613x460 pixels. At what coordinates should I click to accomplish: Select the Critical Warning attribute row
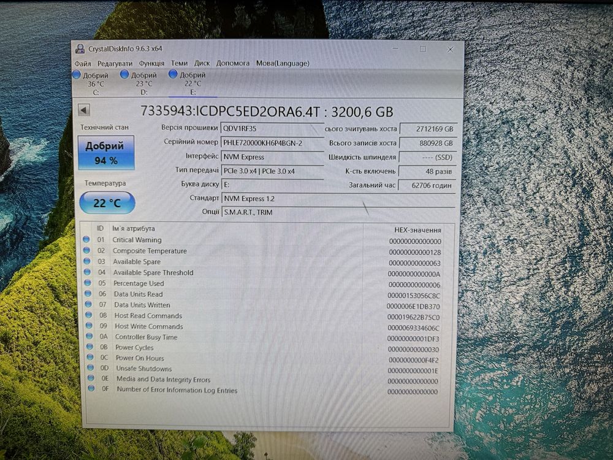pyautogui.click(x=262, y=240)
